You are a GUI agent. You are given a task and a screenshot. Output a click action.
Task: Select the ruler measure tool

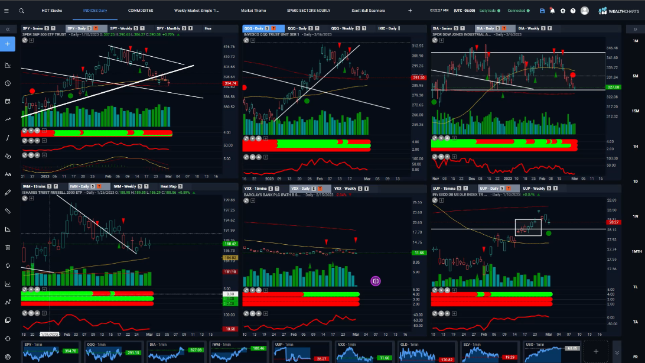click(8, 210)
